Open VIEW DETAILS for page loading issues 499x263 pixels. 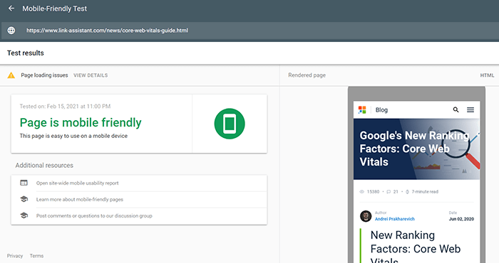[x=91, y=75]
